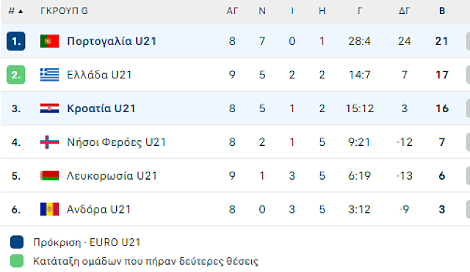The image size is (470, 272).
Task: Click the green second-place ranking legend swatch
Action: coord(17,261)
